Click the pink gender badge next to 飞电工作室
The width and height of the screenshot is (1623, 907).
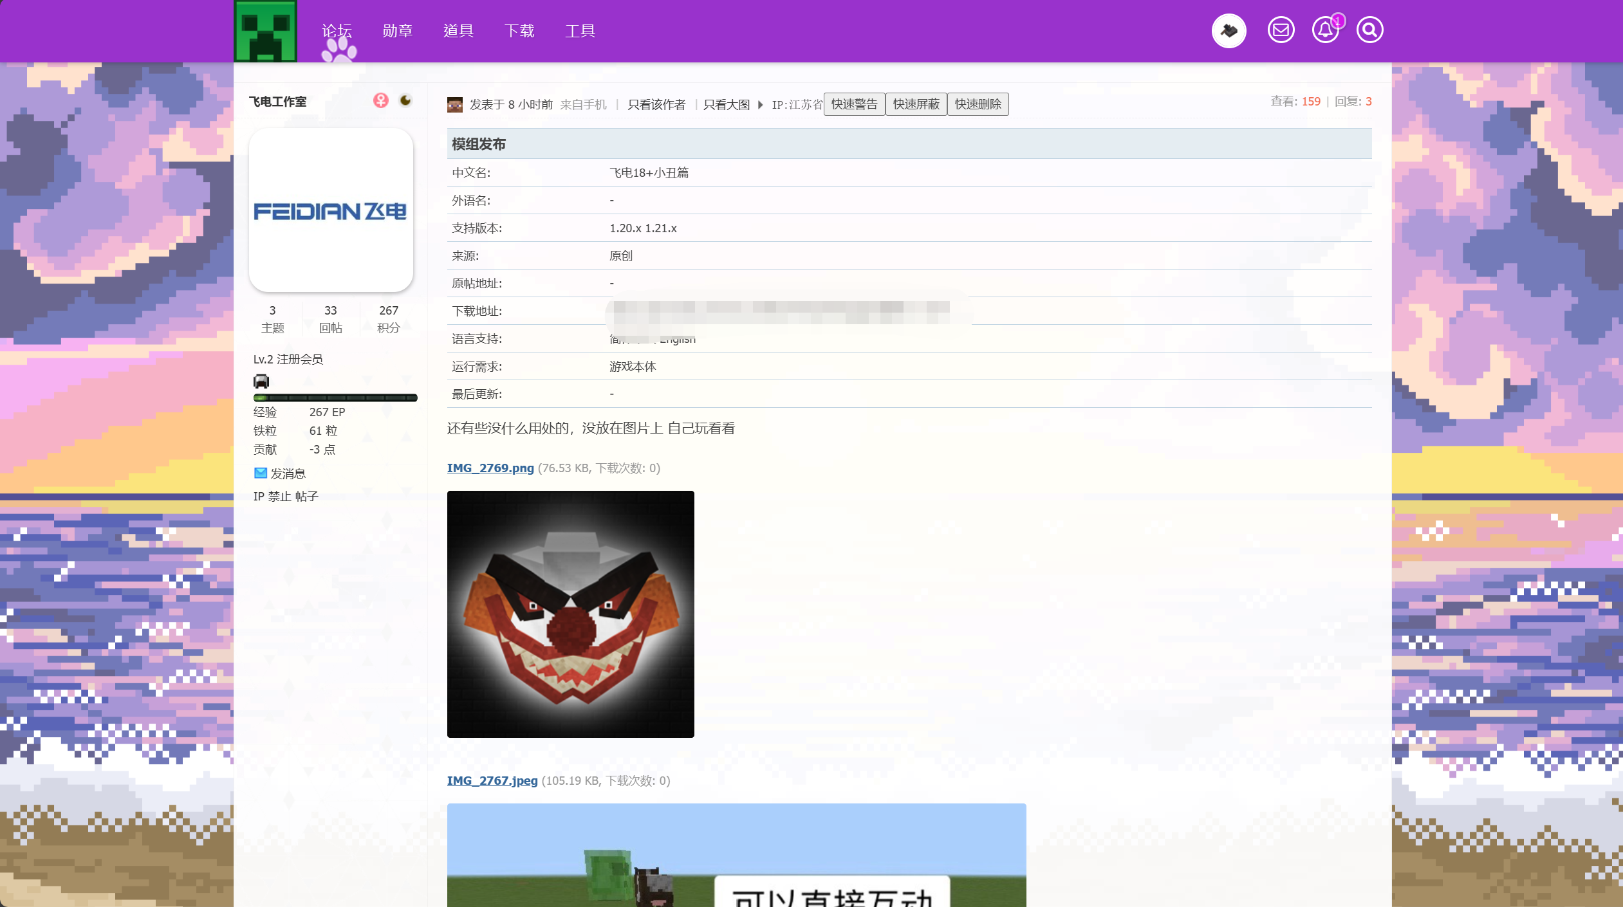coord(381,100)
